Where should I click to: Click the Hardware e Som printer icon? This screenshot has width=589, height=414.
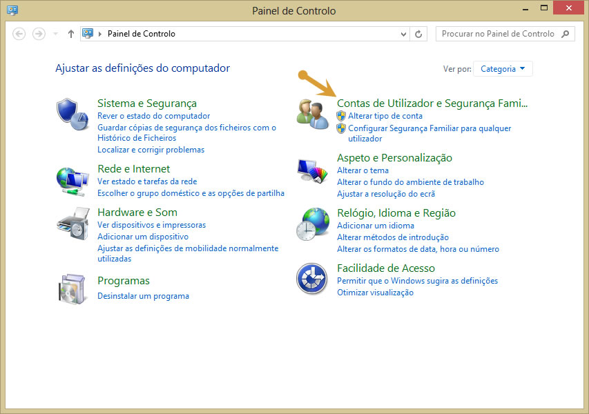[x=72, y=224]
